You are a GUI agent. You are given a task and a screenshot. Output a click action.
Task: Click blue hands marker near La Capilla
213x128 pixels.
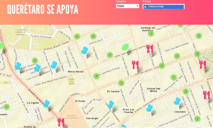tap(46, 103)
